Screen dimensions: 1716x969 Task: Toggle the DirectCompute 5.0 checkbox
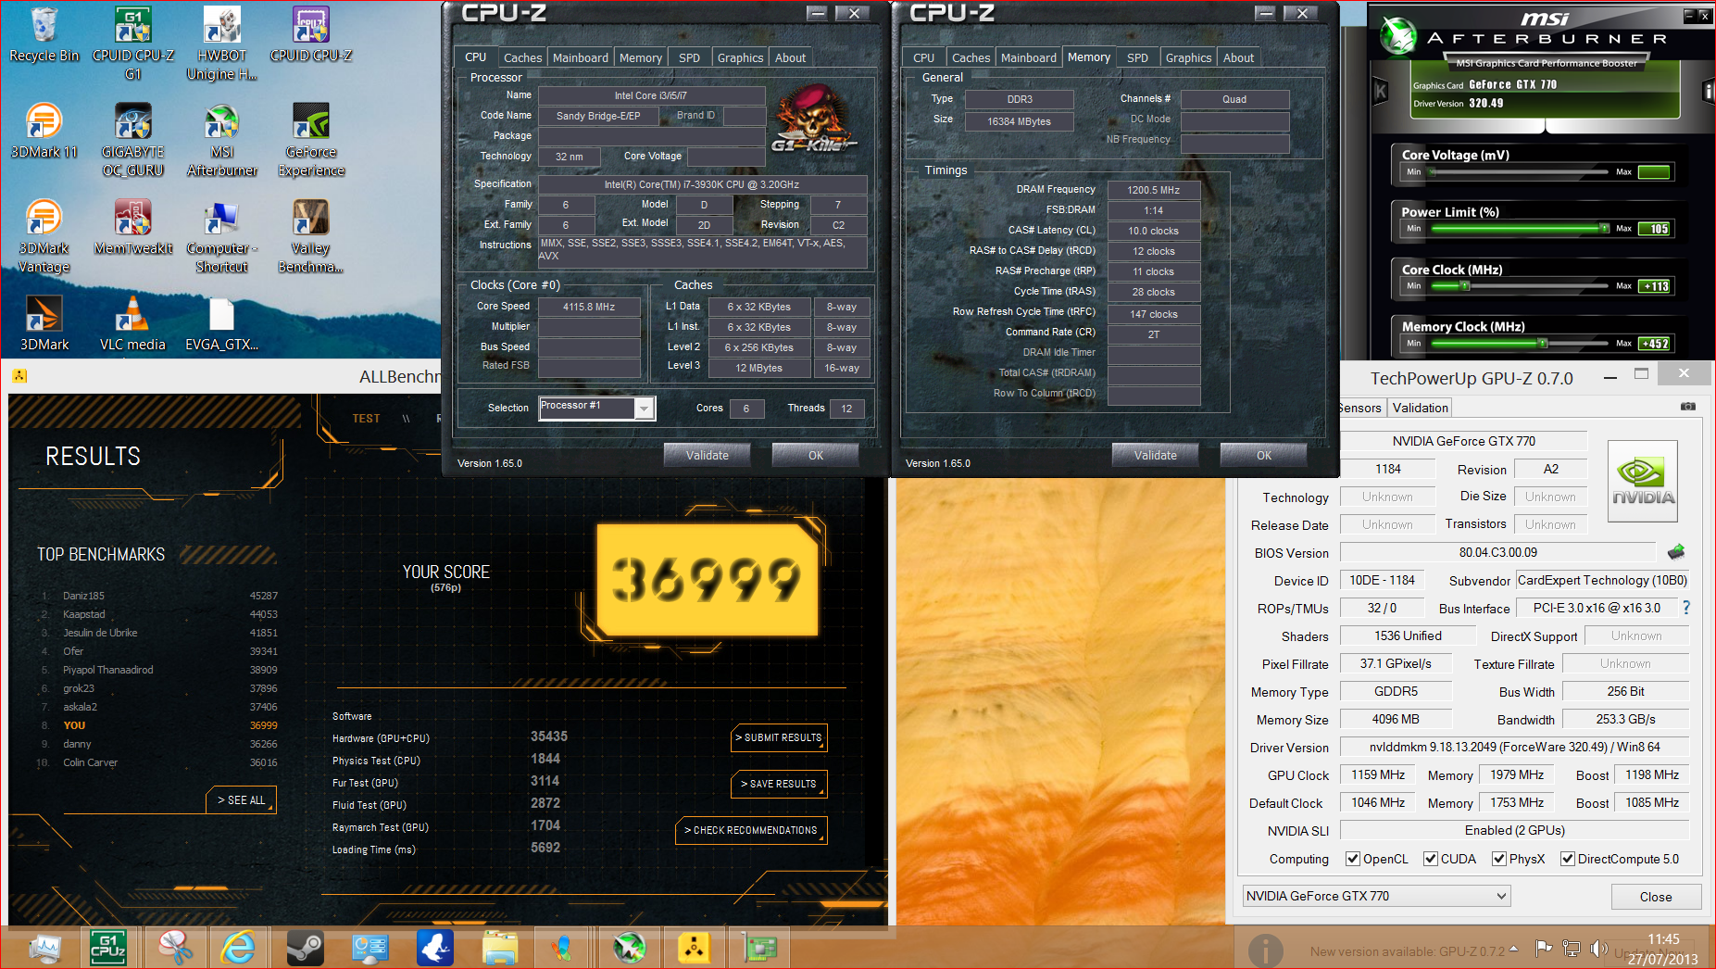(x=1568, y=859)
